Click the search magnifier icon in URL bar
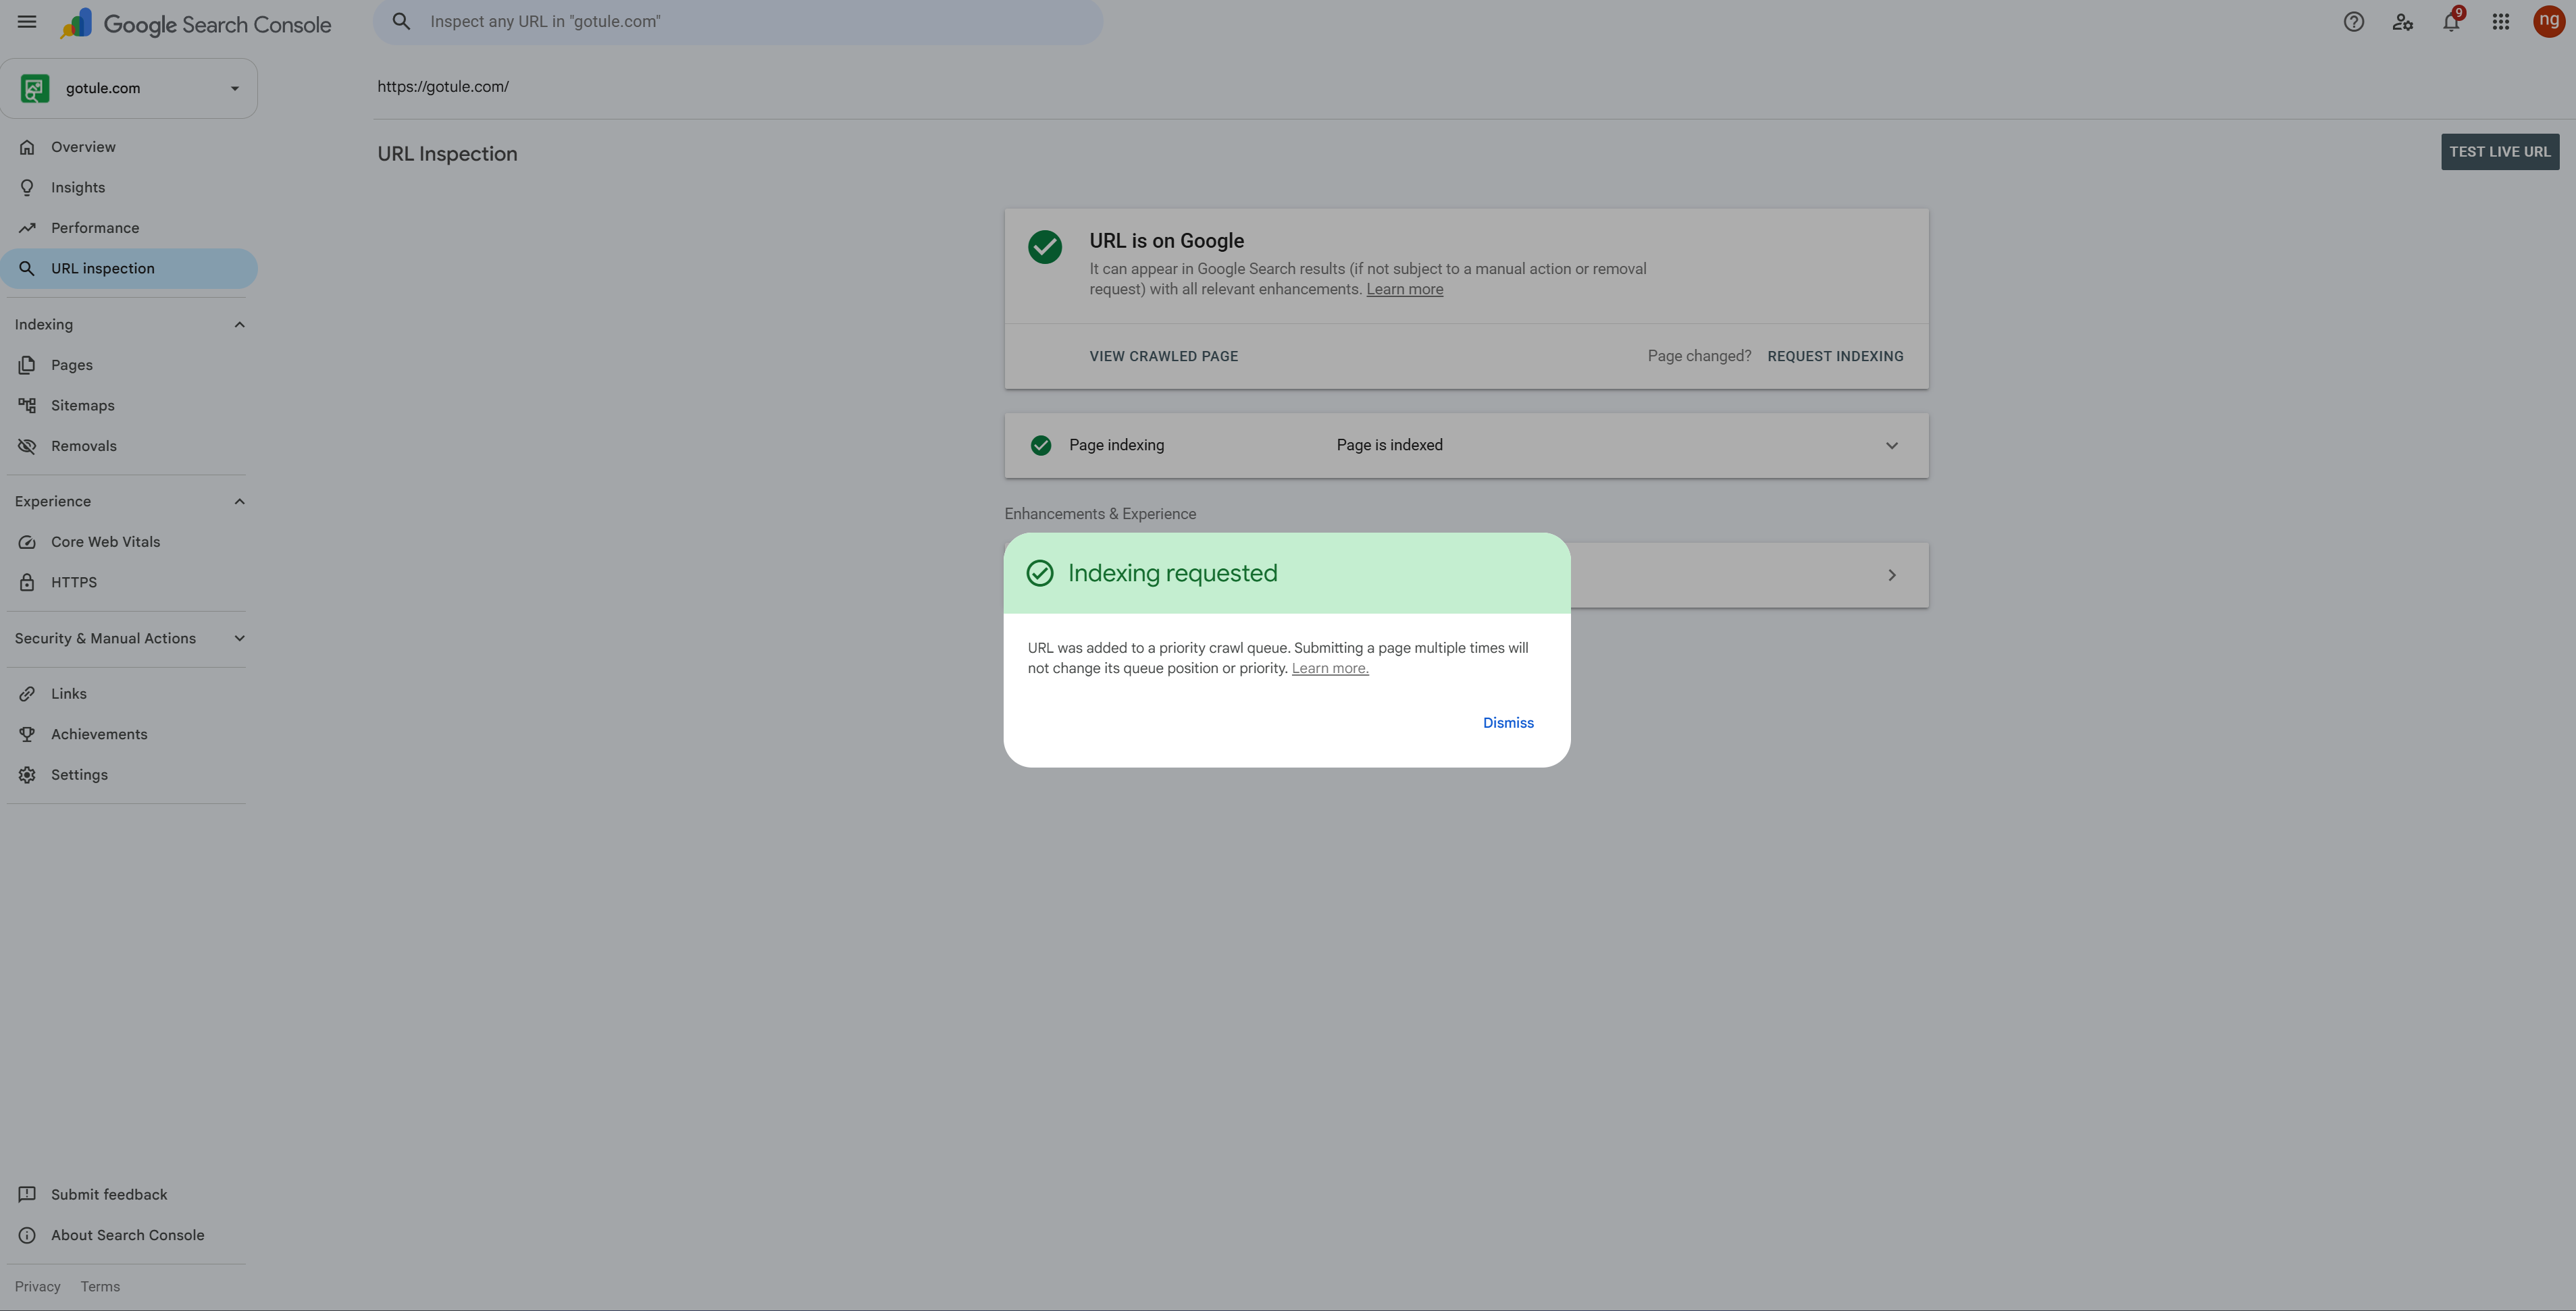The width and height of the screenshot is (2576, 1311). [x=401, y=22]
